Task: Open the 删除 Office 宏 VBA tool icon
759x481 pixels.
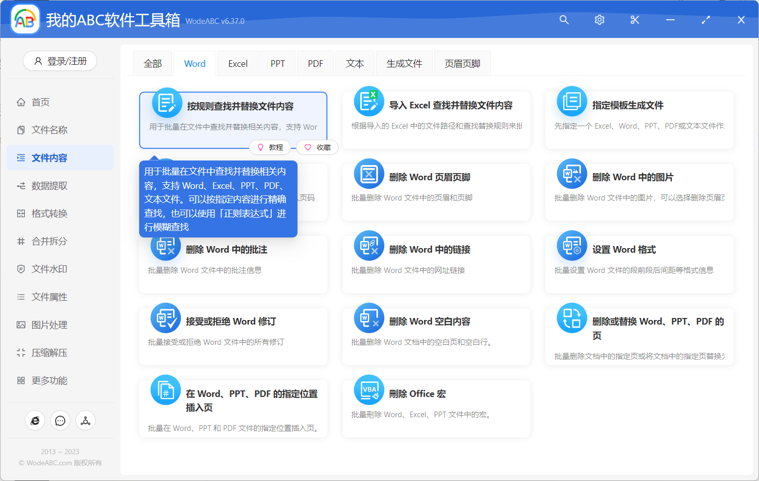Action: 369,390
